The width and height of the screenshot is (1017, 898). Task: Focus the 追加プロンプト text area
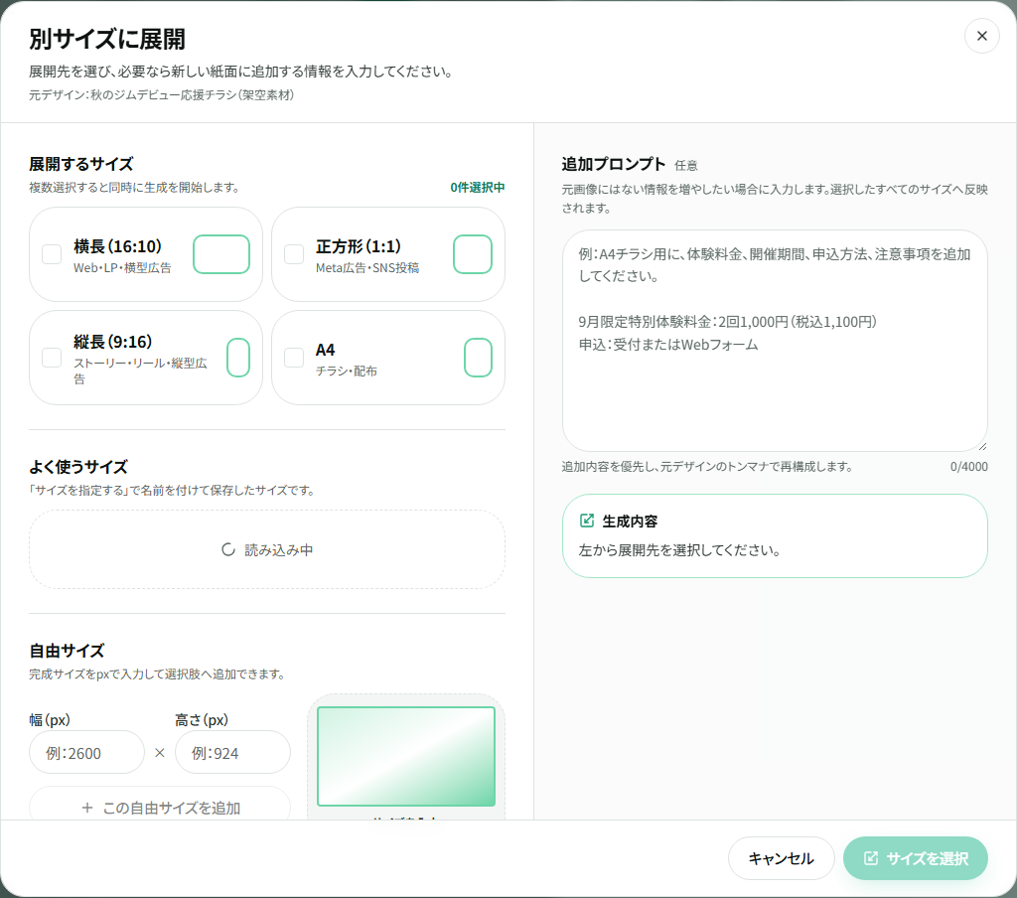point(775,341)
